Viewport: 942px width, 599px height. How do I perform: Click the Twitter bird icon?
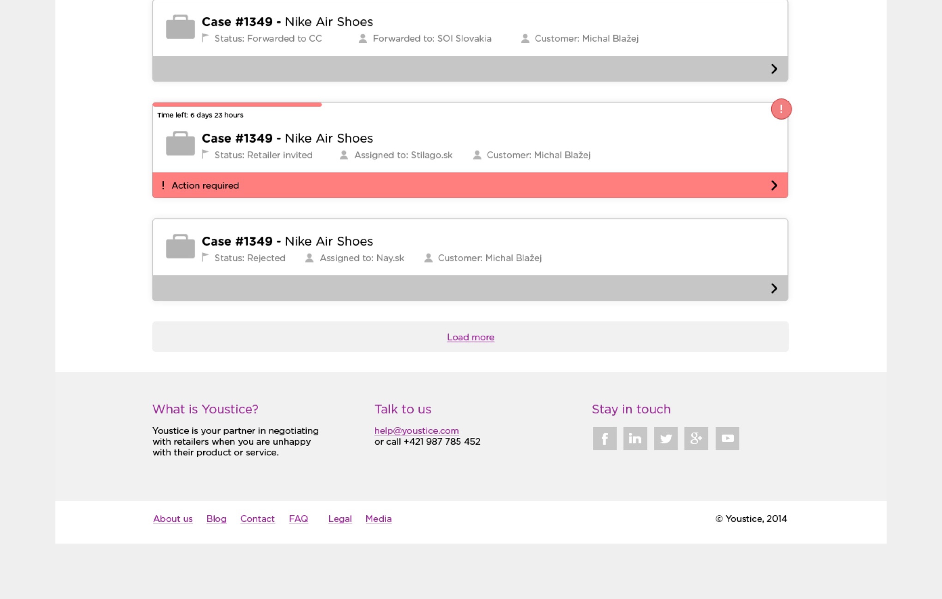(x=665, y=438)
